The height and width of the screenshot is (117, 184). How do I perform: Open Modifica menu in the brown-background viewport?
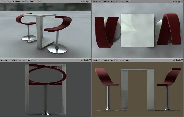97,60
